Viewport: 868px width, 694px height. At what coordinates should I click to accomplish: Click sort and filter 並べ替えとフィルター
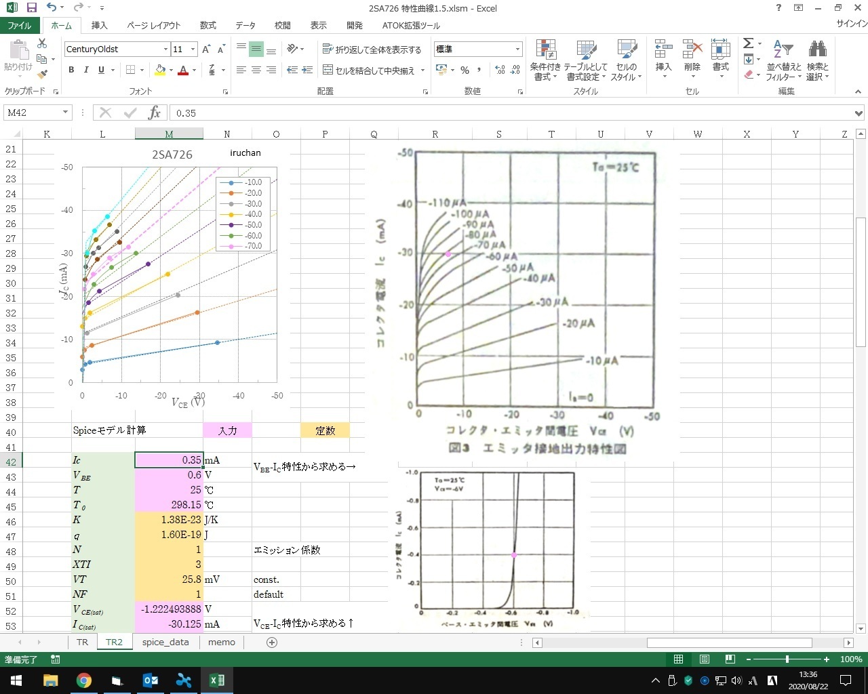point(784,60)
